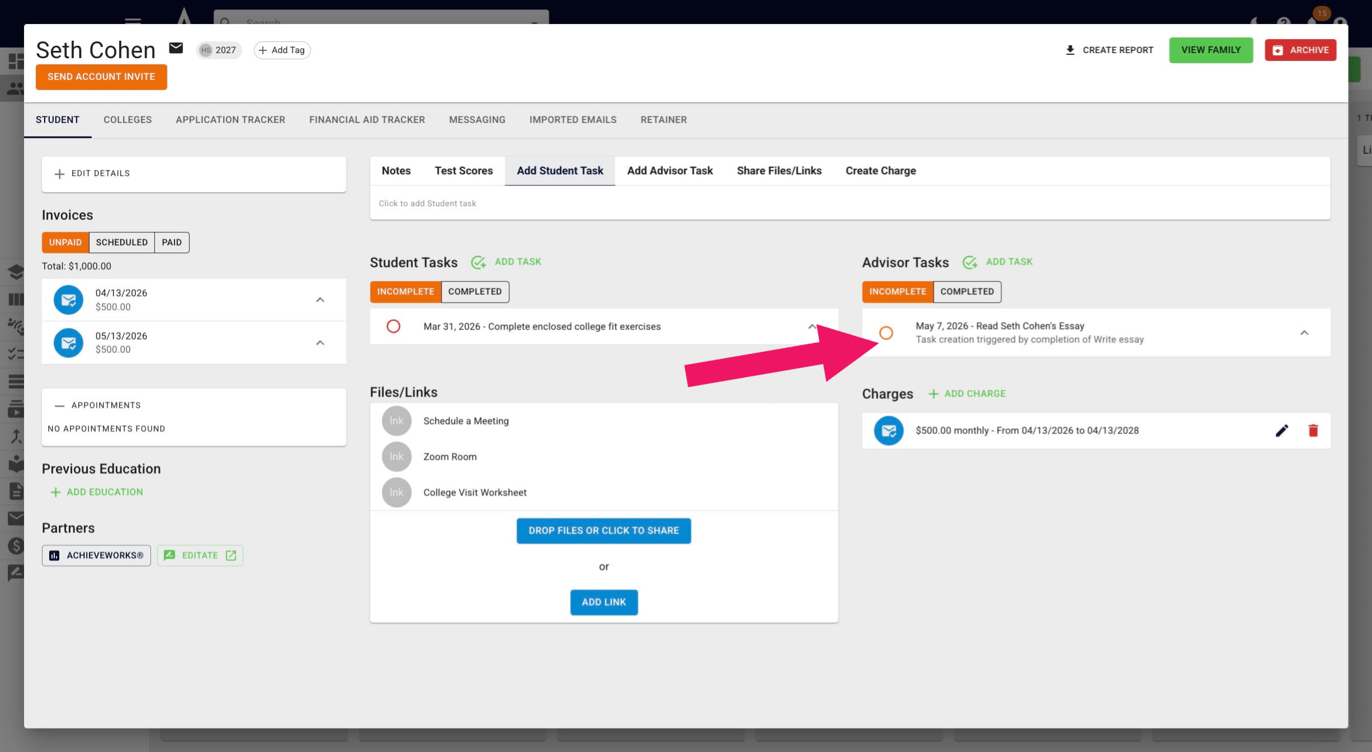Collapse the APPOINTMENTS section
Screen dimensions: 1372x752
pyautogui.click(x=59, y=405)
